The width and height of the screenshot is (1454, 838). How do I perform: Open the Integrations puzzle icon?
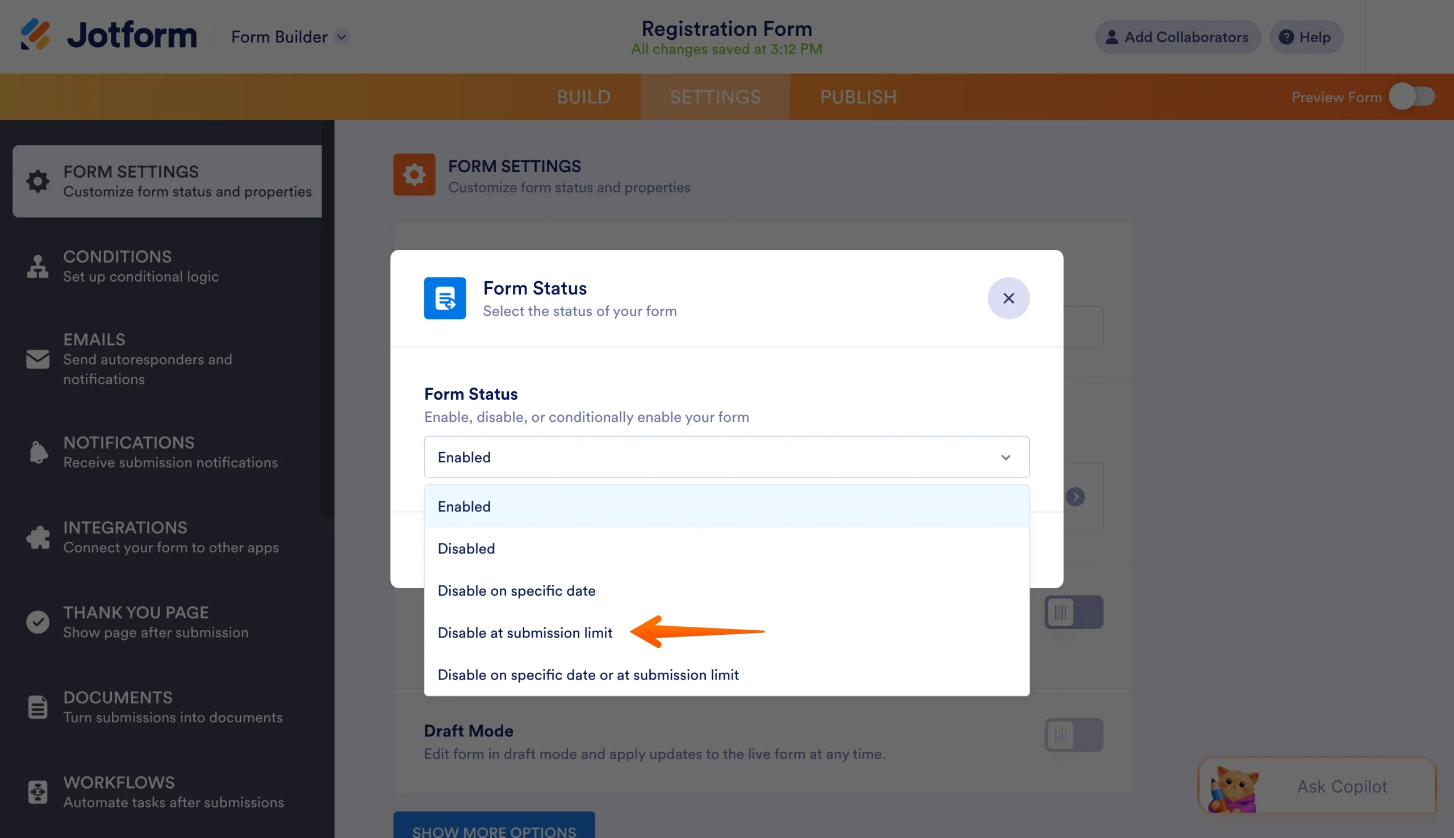pyautogui.click(x=38, y=537)
